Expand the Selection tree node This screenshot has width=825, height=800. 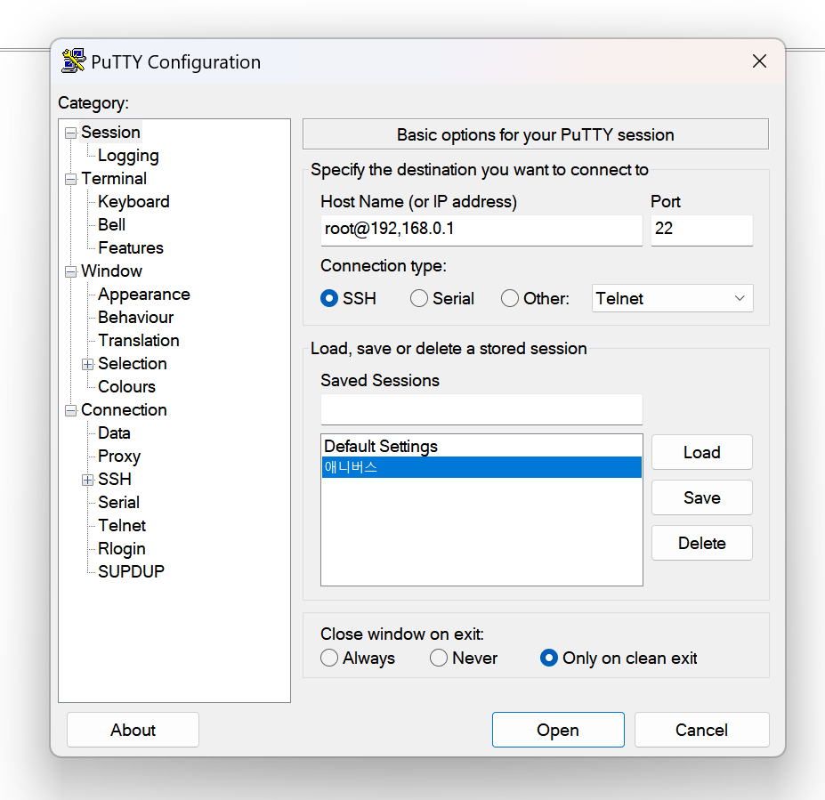tap(88, 365)
